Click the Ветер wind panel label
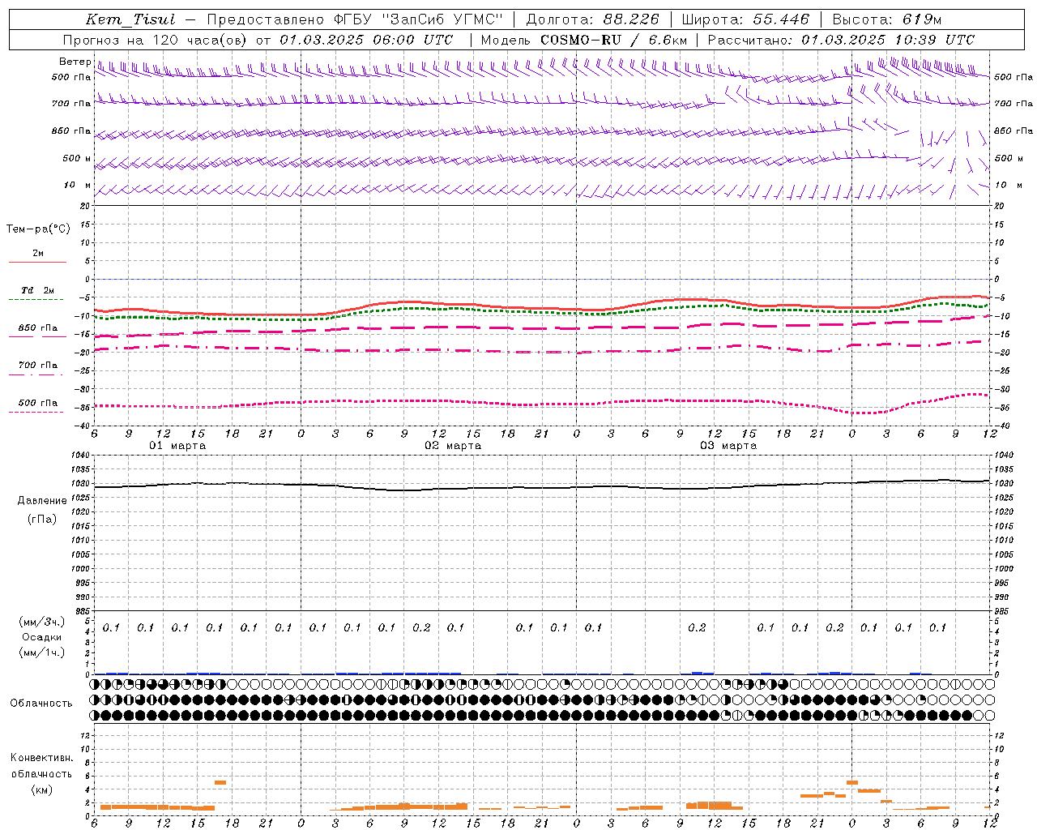The height and width of the screenshot is (830, 1037). point(75,62)
